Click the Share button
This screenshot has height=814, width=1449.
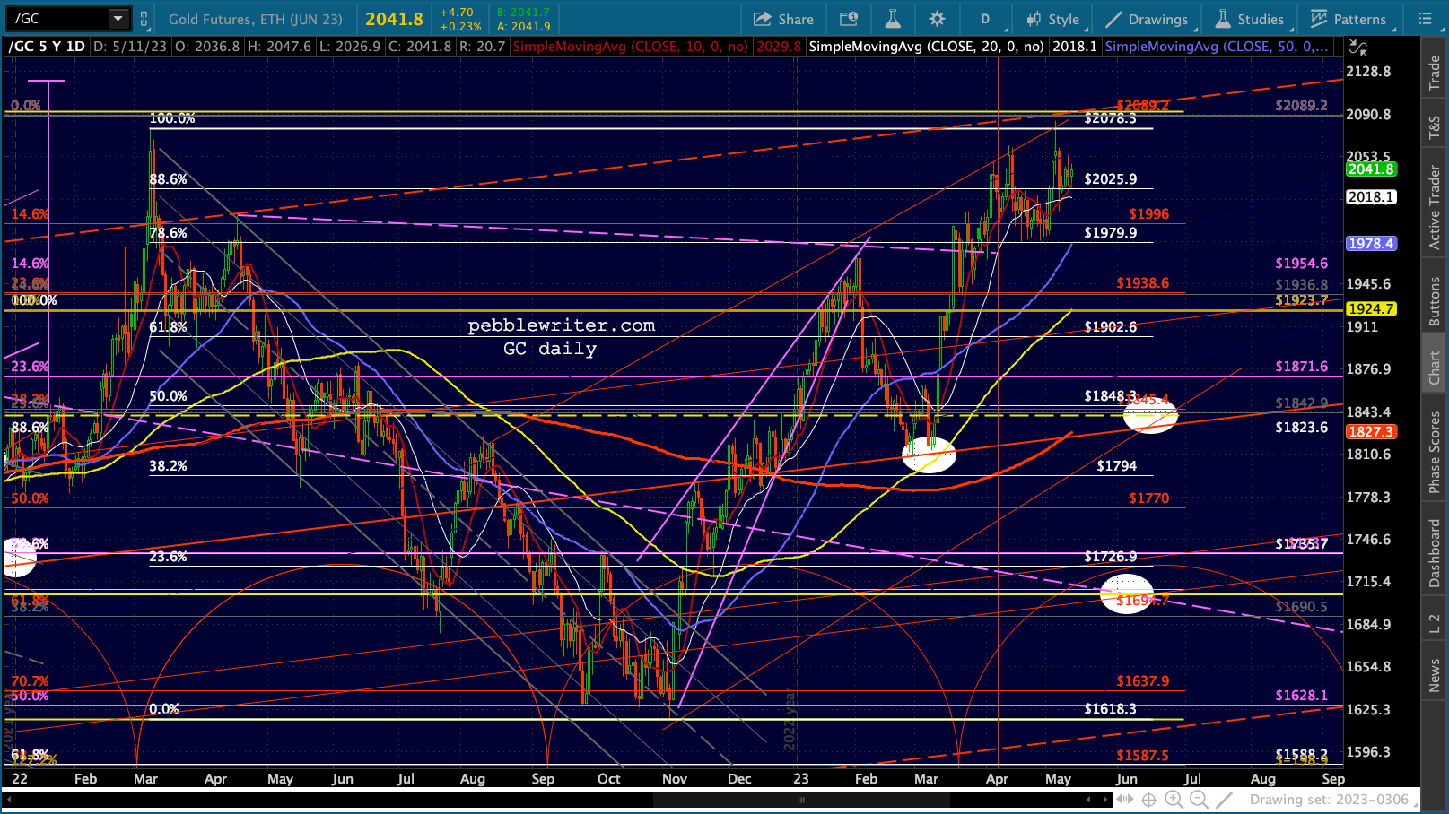(x=783, y=19)
